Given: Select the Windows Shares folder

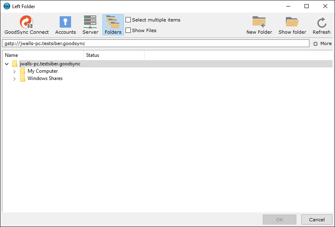Looking at the screenshot, I should tap(45, 78).
